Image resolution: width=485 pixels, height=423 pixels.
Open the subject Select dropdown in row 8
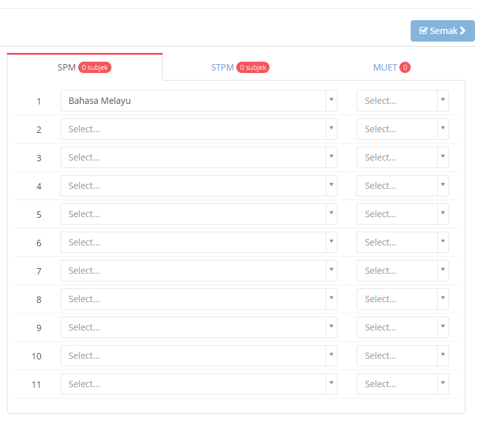199,299
